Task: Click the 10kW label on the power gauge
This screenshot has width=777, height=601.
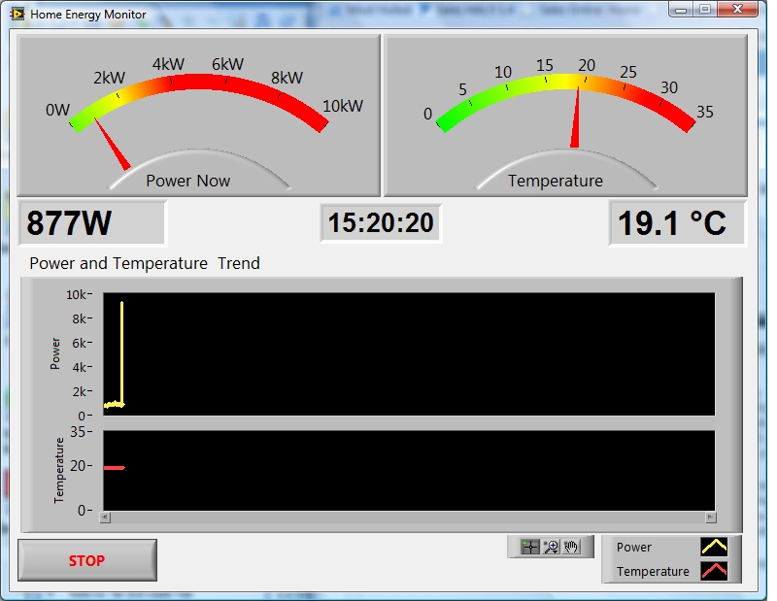Action: tap(343, 106)
